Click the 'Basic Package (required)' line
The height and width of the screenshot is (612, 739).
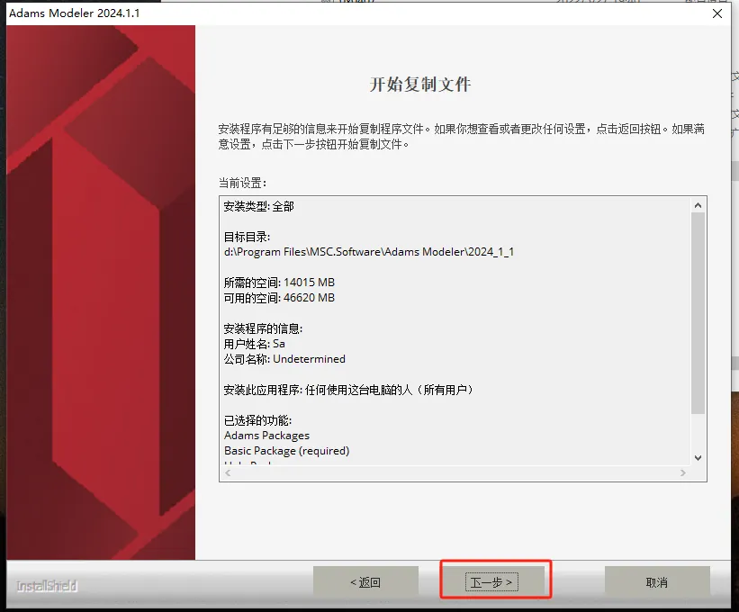pyautogui.click(x=286, y=451)
